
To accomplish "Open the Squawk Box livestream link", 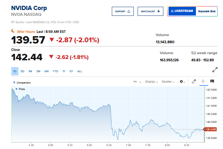I will tap(207, 11).
